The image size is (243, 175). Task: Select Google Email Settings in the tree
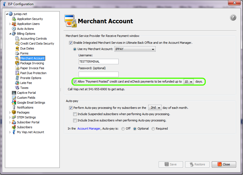(31, 103)
